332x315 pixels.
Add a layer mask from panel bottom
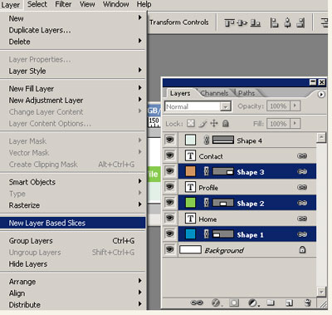coord(234,303)
